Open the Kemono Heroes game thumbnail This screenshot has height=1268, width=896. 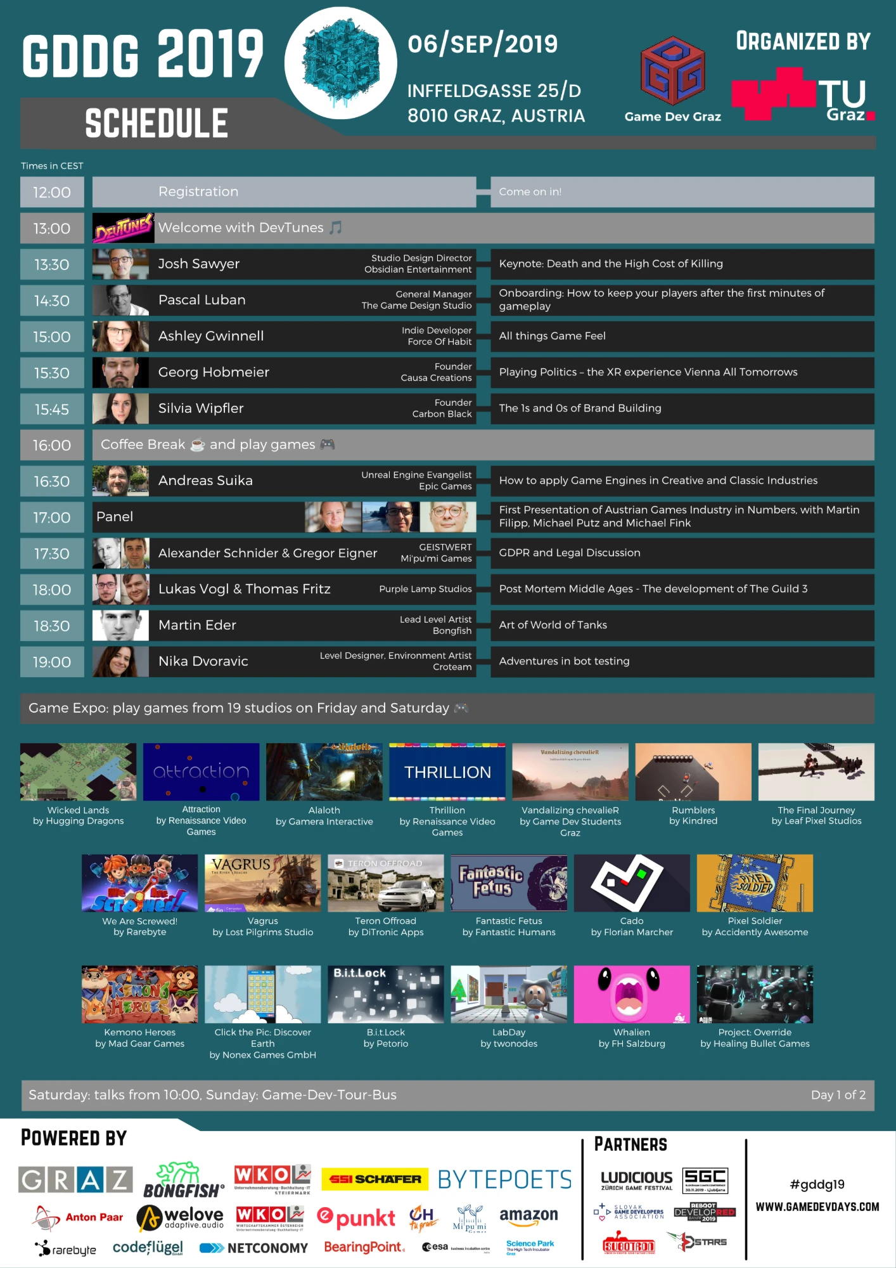(139, 994)
